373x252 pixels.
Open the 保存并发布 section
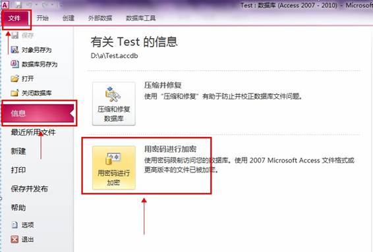pos(29,189)
